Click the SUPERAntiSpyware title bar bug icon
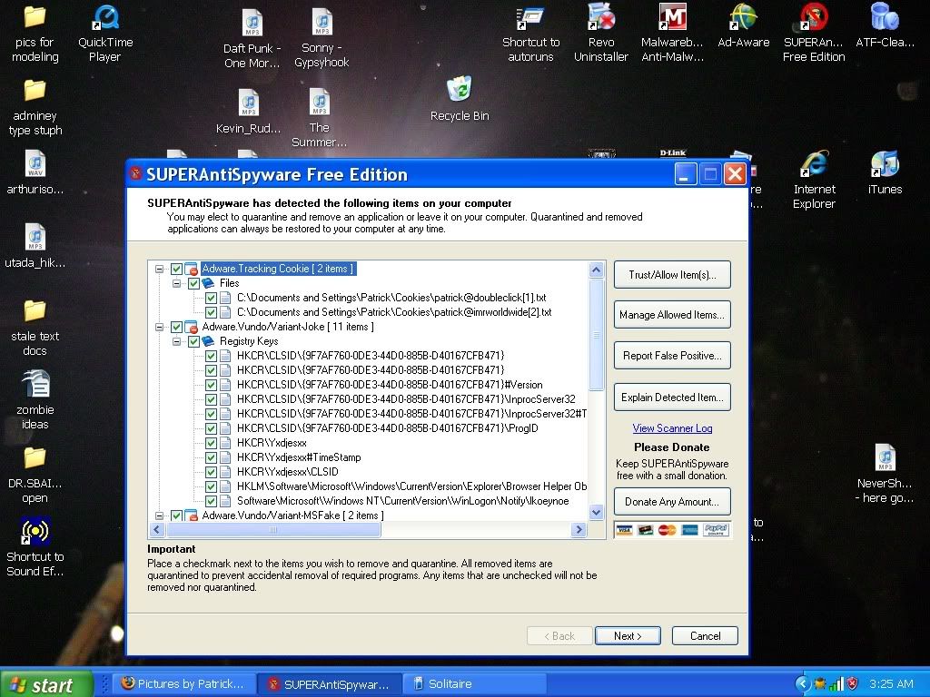This screenshot has width=930, height=697. pyautogui.click(x=136, y=173)
